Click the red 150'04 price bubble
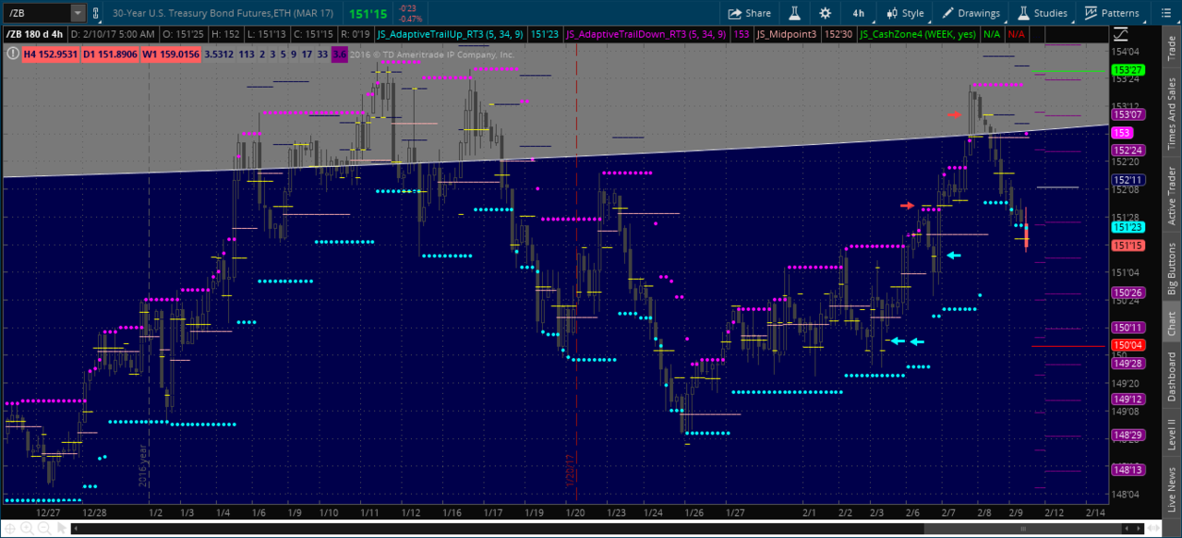1182x538 pixels. (x=1128, y=345)
